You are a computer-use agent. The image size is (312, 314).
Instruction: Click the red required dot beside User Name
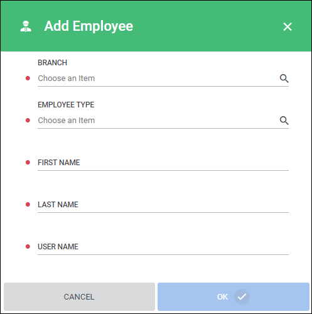pyautogui.click(x=28, y=247)
